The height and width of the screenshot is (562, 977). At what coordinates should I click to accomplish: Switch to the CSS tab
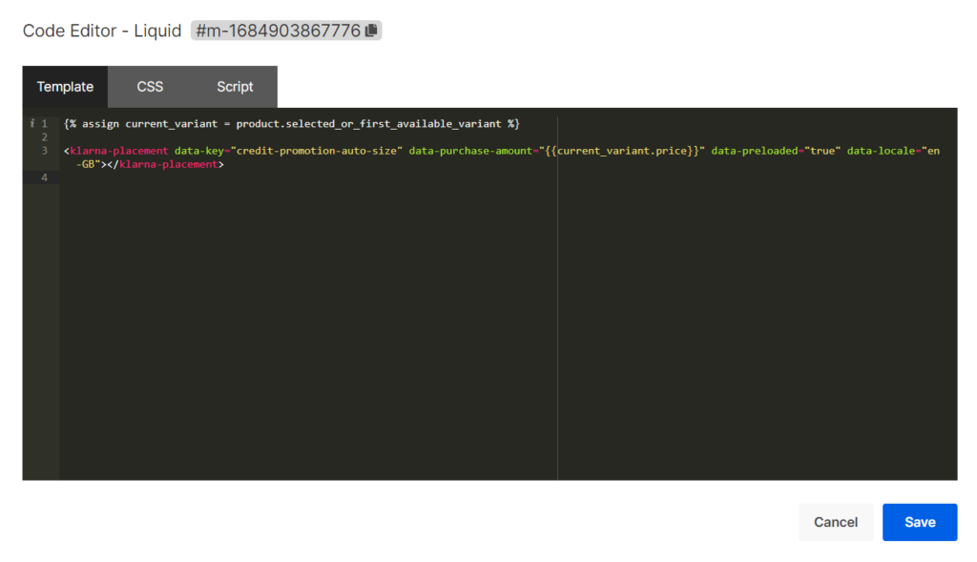tap(150, 87)
